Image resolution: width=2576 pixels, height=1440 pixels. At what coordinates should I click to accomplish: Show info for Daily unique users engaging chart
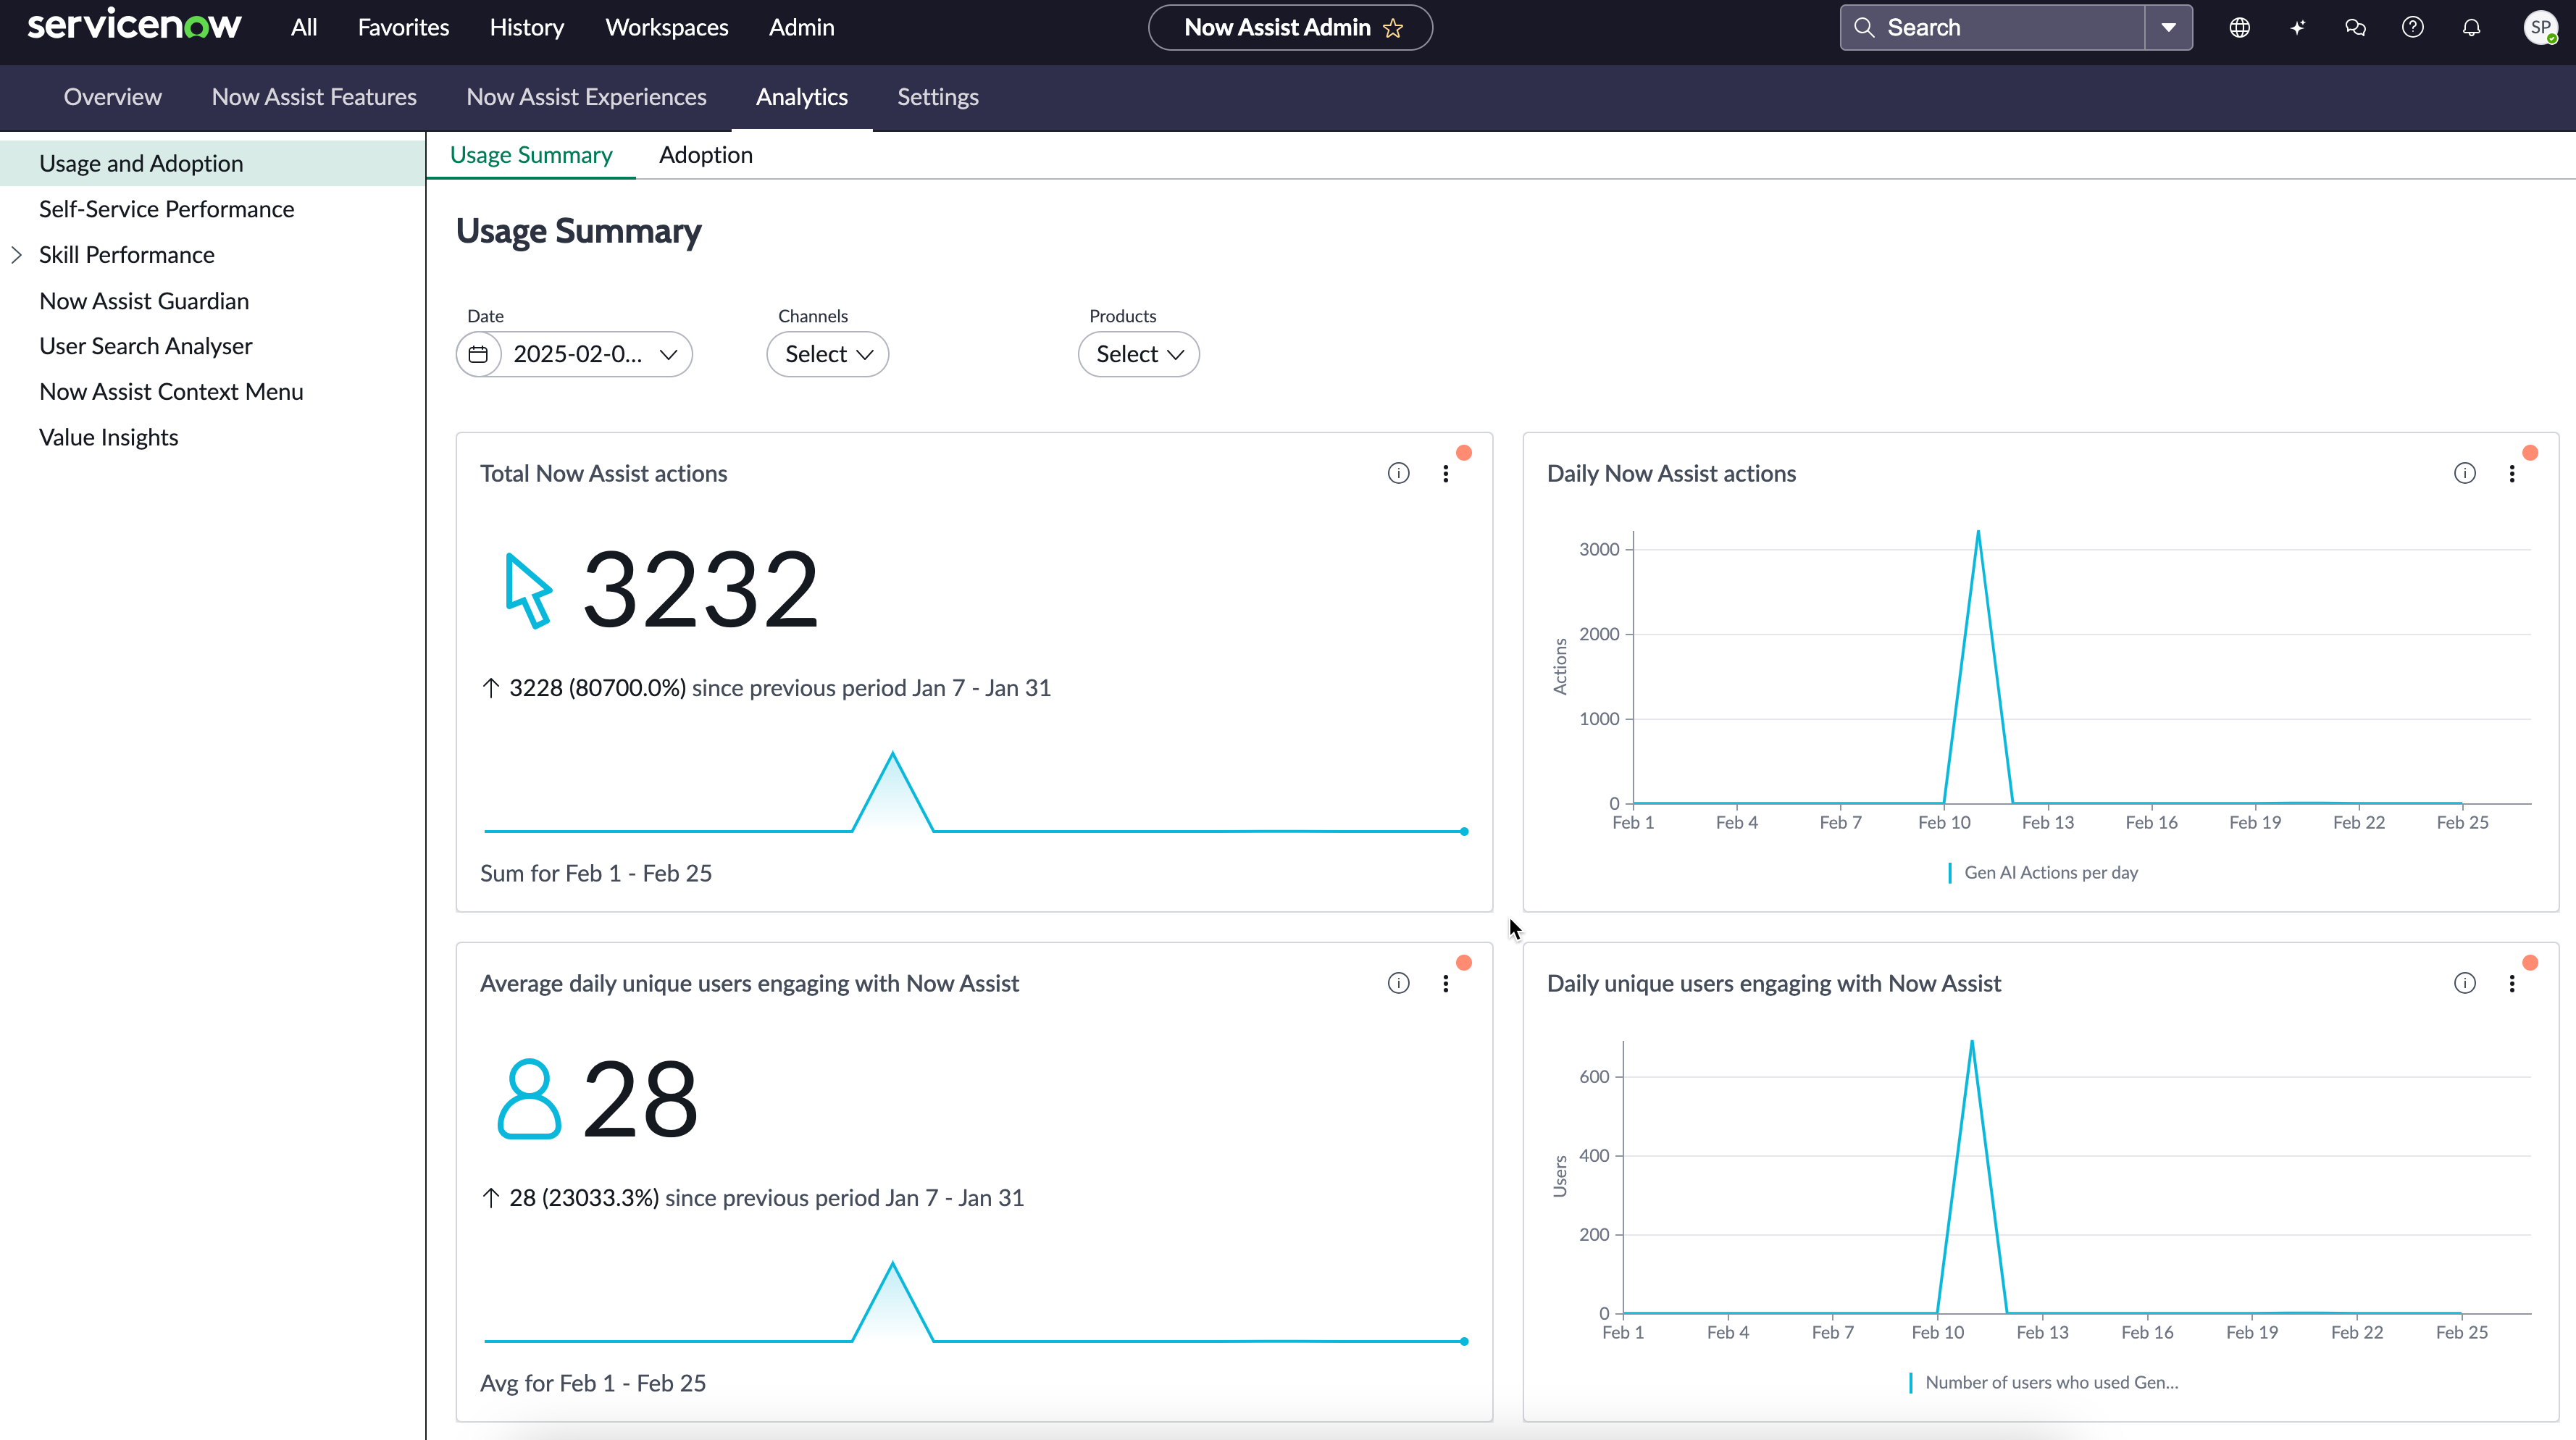2465,983
